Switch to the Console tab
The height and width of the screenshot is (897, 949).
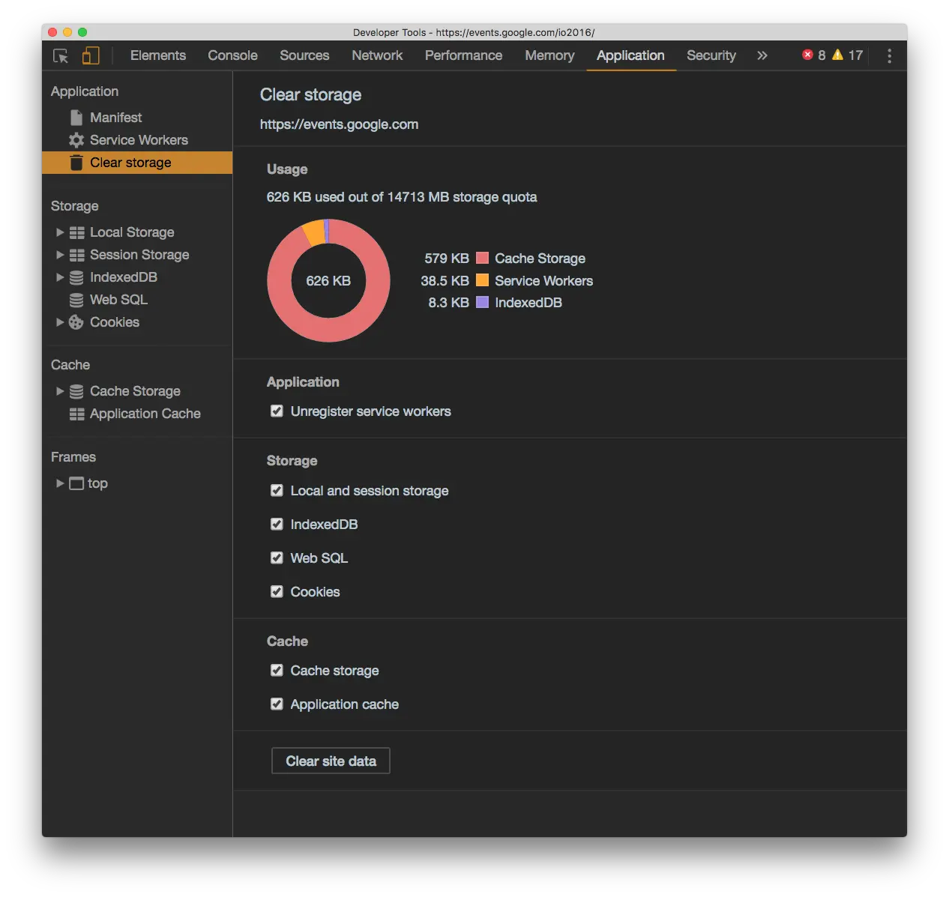click(x=232, y=55)
